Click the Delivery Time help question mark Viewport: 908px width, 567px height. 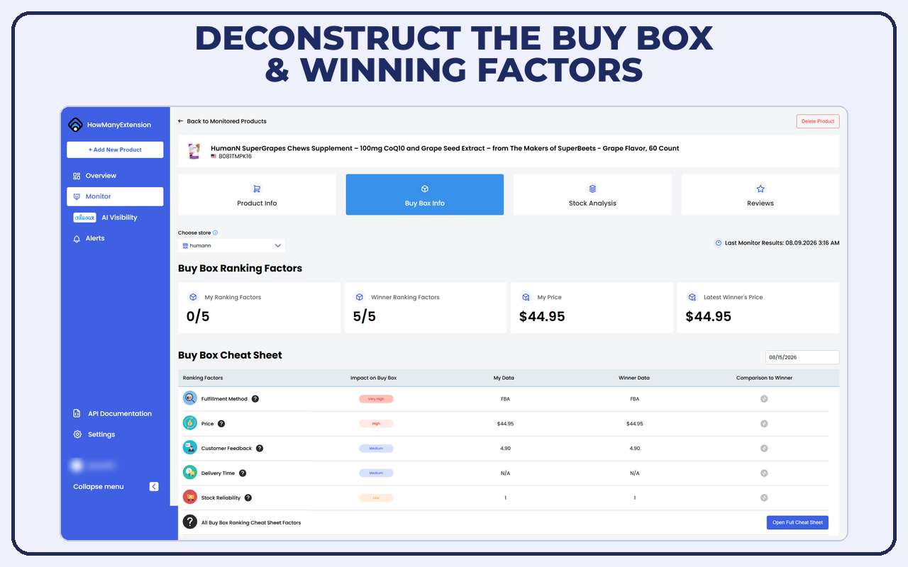[x=243, y=473]
